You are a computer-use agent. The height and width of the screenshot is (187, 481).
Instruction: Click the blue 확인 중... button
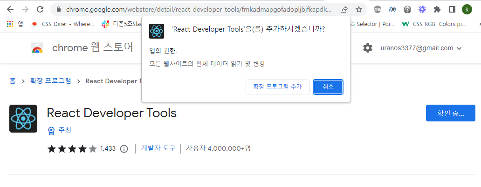tap(450, 113)
